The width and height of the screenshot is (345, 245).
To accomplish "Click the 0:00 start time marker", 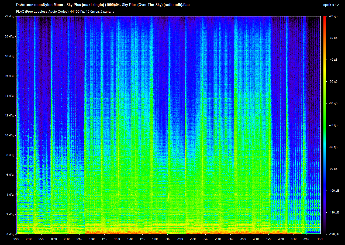I will (x=16, y=239).
